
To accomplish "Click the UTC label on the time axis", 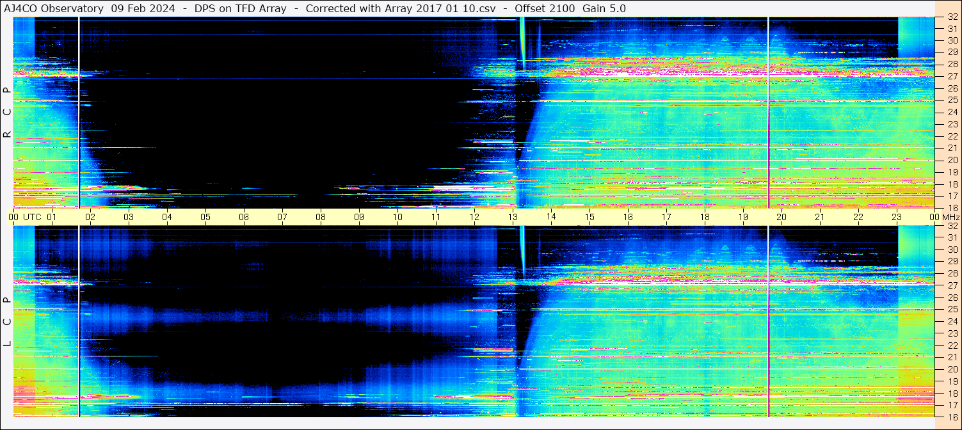I will (x=32, y=217).
